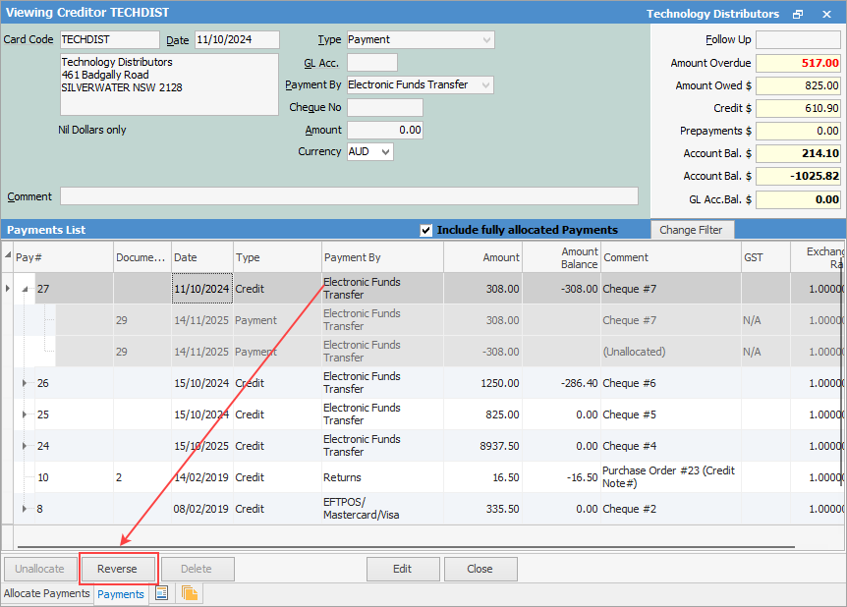Click the orange stacked documents icon
Viewport: 847px width, 607px height.
tap(190, 593)
